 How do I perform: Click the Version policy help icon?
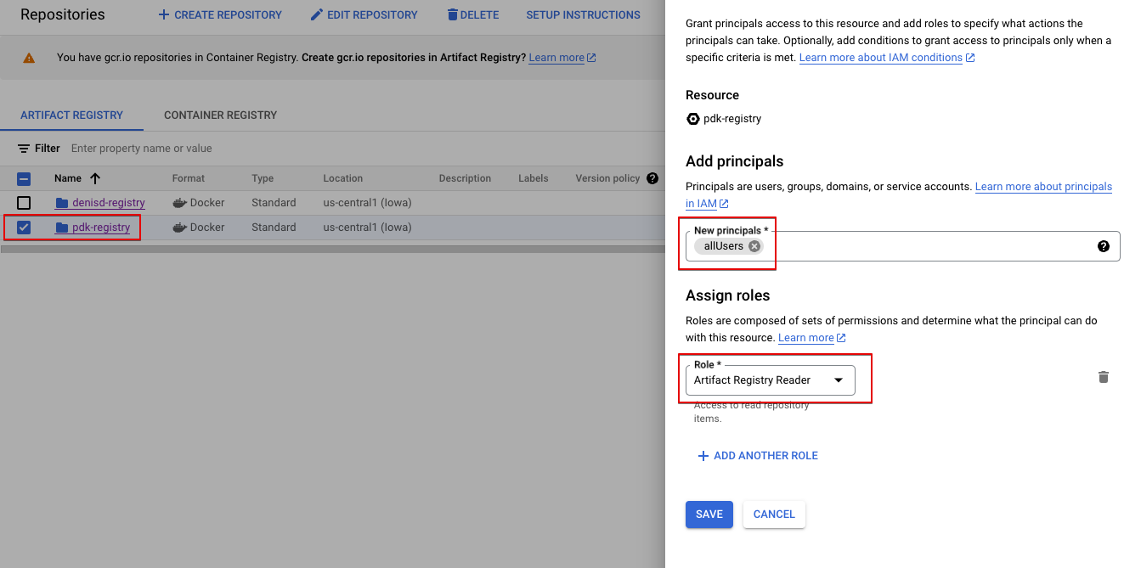coord(652,178)
